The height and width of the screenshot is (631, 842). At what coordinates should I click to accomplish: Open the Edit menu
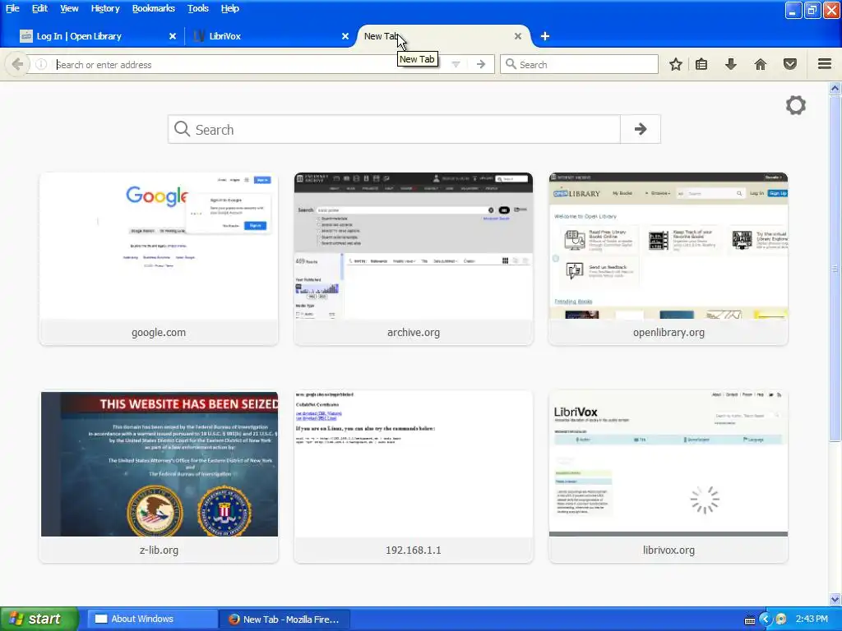(39, 8)
